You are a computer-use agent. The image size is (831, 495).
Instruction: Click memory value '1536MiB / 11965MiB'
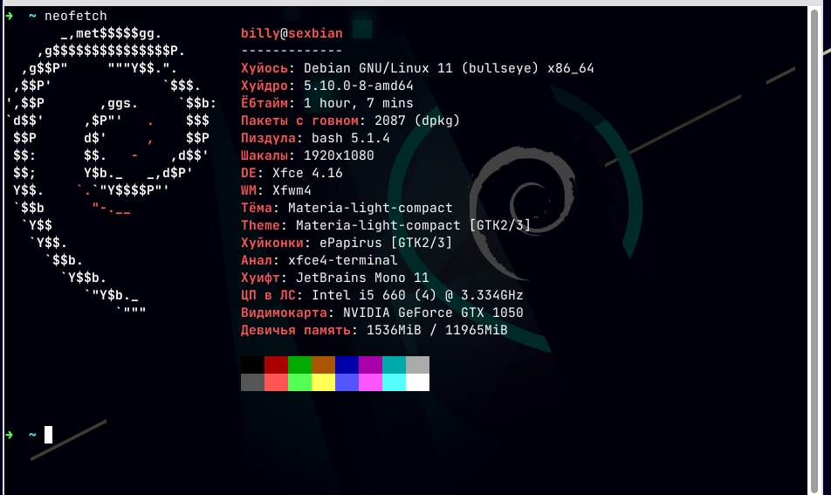point(437,330)
